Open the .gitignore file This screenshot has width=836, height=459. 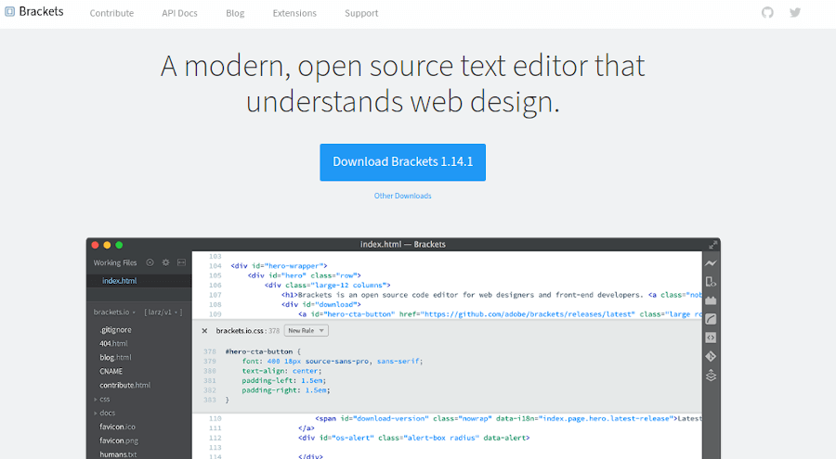115,330
